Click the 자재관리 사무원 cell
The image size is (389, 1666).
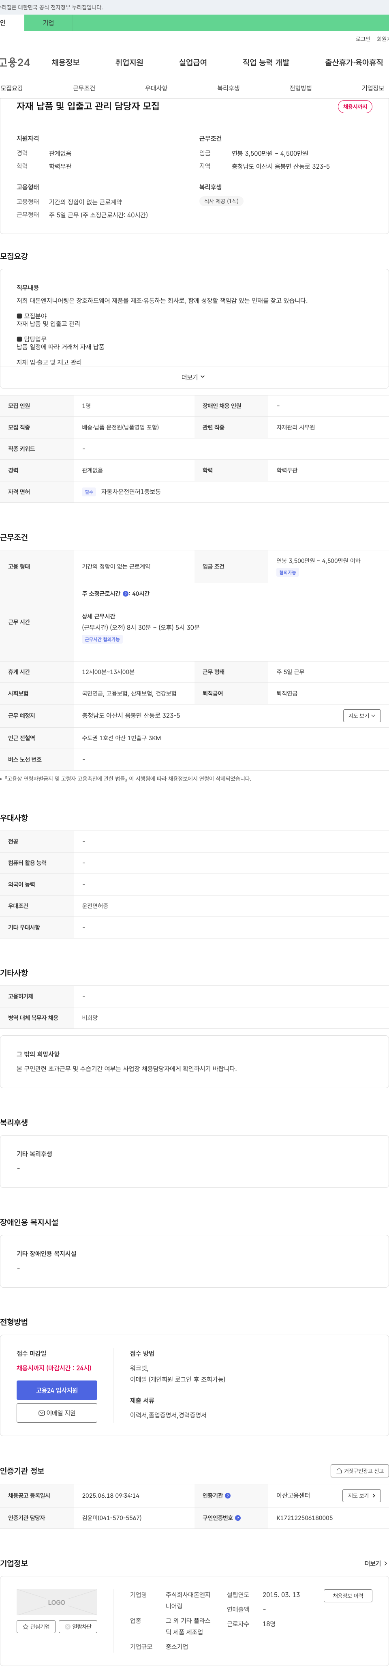click(296, 427)
